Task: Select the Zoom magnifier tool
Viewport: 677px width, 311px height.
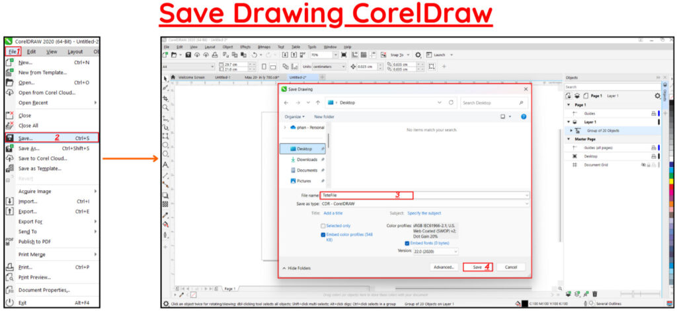Action: click(165, 106)
